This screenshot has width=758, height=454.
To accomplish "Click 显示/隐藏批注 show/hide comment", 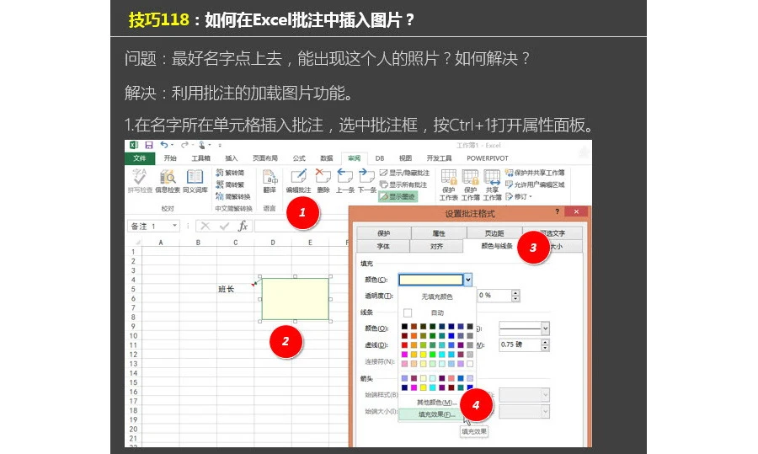I will 404,173.
